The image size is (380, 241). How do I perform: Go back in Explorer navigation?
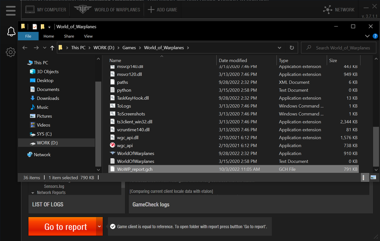(x=25, y=47)
